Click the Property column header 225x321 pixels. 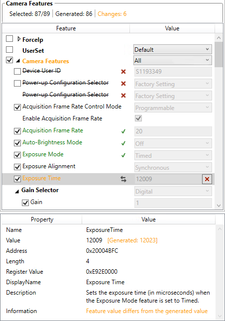click(42, 219)
